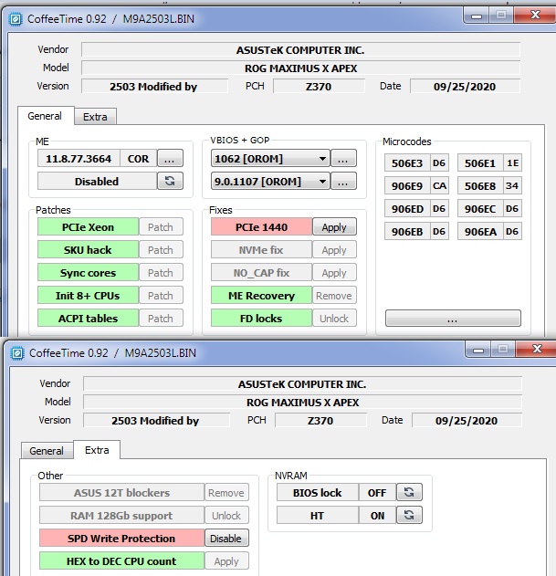Screen dimensions: 556x576
Task: Click Remove next to ME Recovery
Action: pos(334,296)
